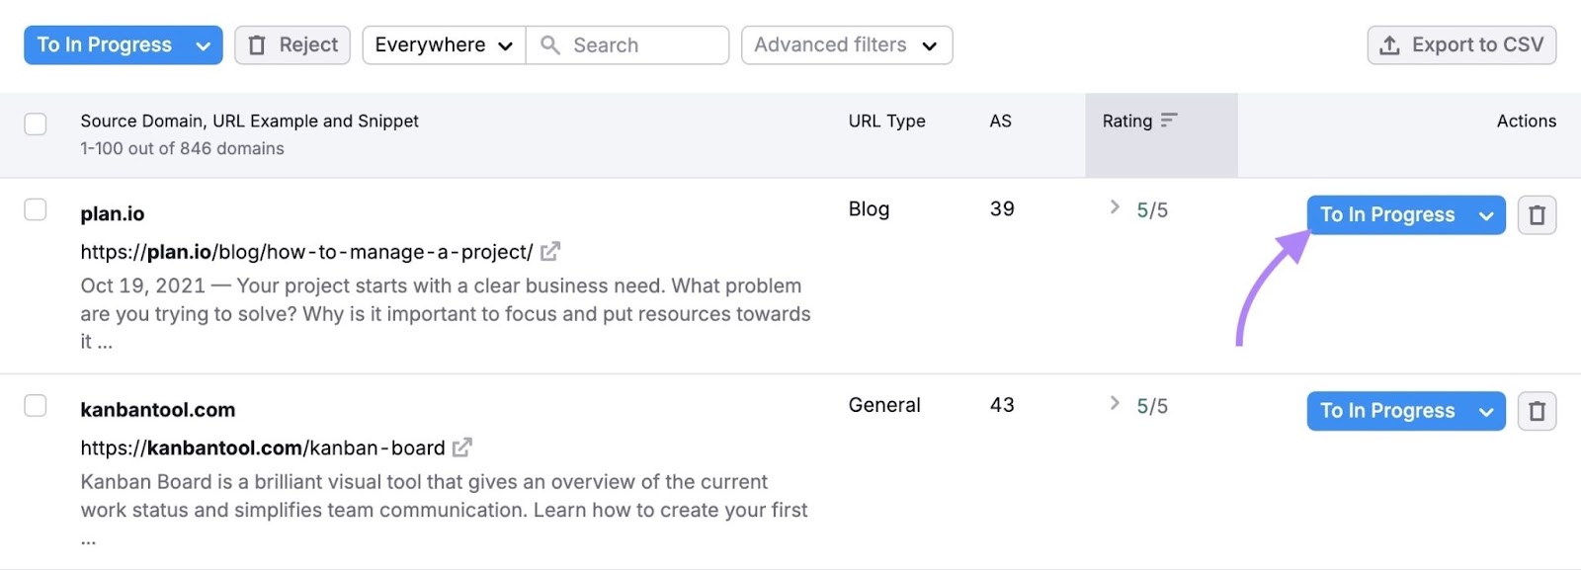Toggle the select-all checkbox in header
Viewport: 1581px width, 570px height.
tap(36, 123)
